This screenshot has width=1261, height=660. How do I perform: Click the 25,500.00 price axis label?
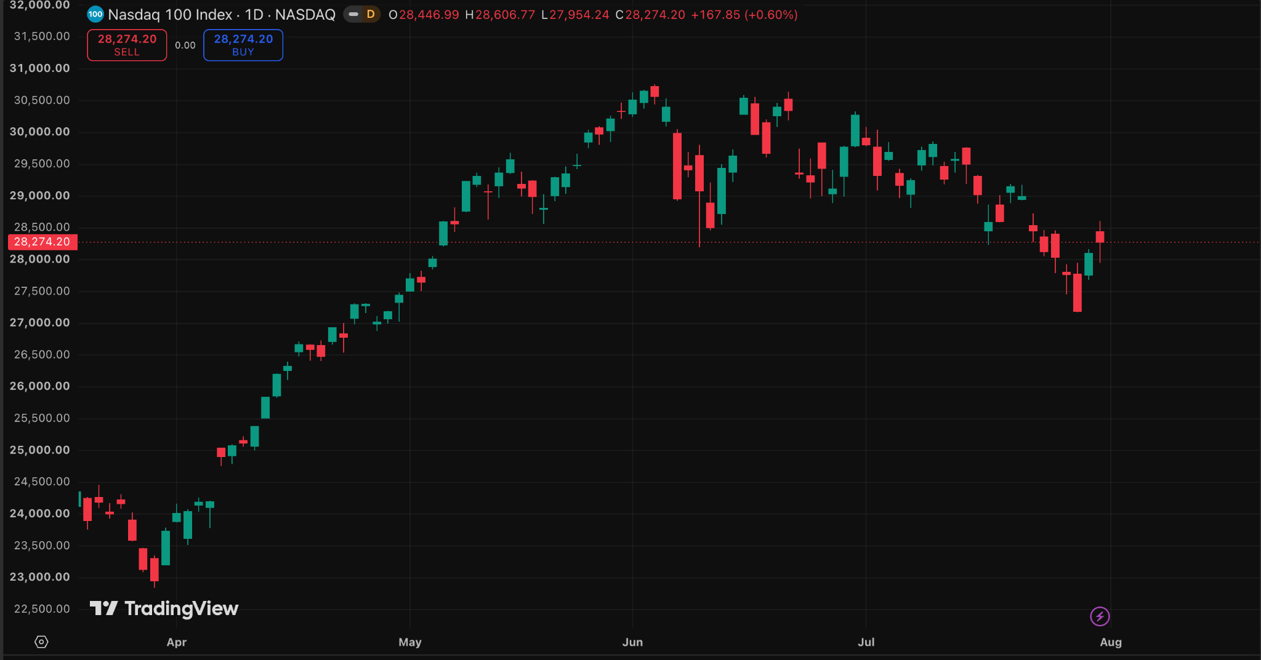[x=42, y=418]
